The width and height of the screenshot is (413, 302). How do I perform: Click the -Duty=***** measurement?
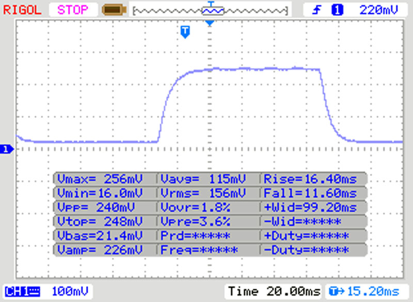[x=307, y=250]
